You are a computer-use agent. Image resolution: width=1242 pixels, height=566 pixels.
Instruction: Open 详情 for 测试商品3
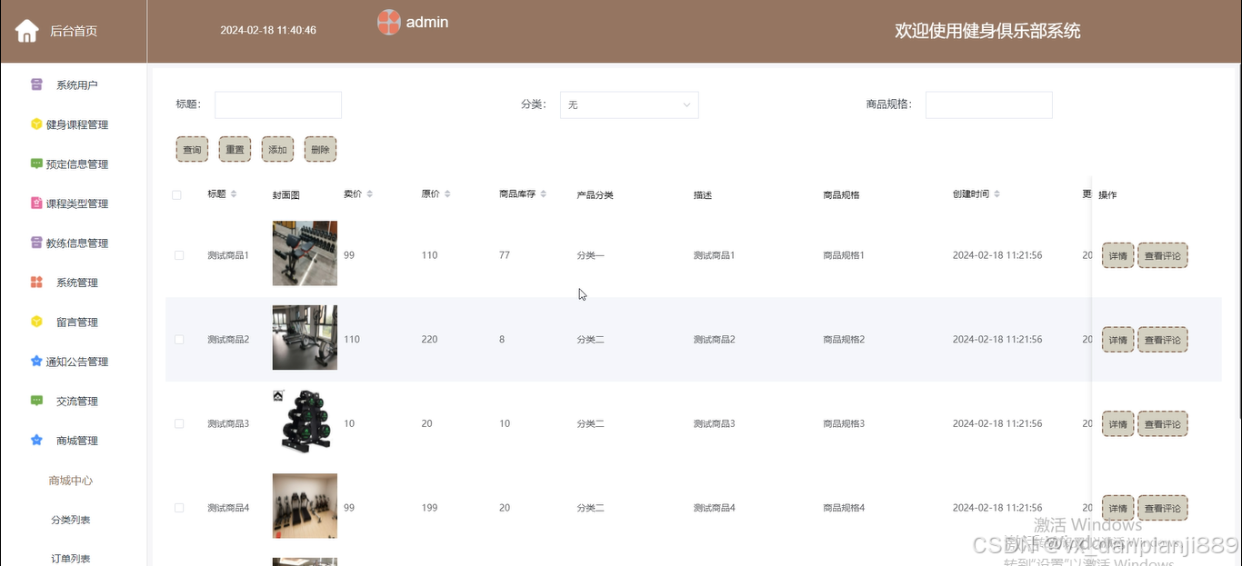1118,424
